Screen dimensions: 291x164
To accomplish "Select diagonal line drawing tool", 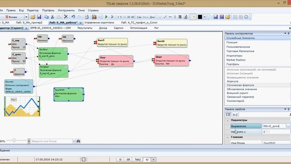I will click(165, 17).
